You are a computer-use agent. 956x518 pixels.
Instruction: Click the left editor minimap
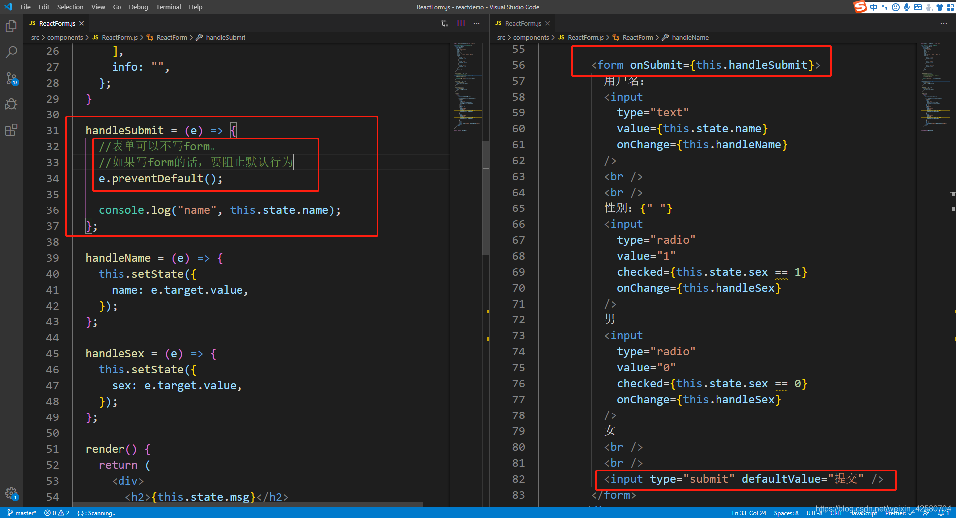click(x=468, y=87)
